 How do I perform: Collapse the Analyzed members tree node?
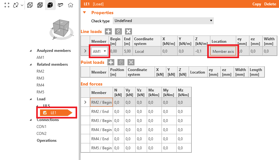31,51
